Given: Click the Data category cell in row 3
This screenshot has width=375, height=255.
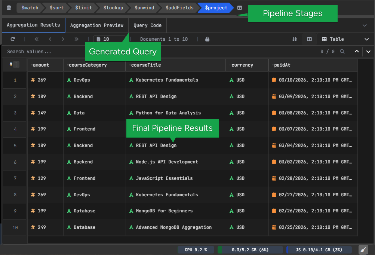Looking at the screenshot, I should pos(95,113).
